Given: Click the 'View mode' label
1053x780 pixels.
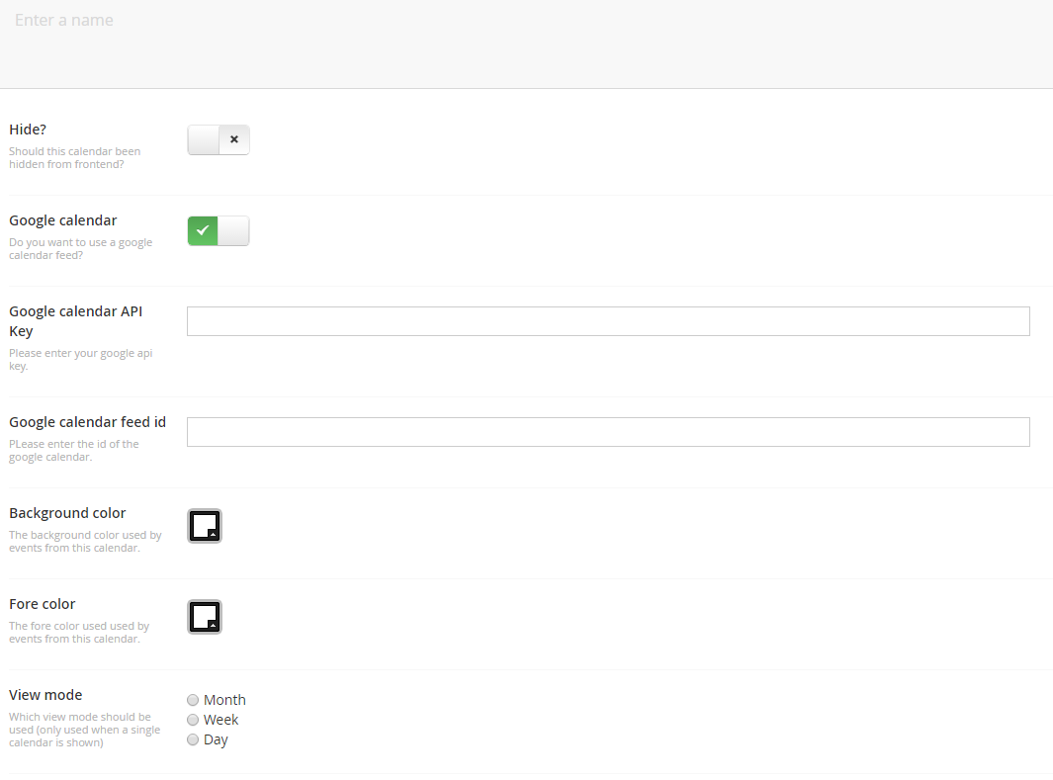Looking at the screenshot, I should point(45,695).
